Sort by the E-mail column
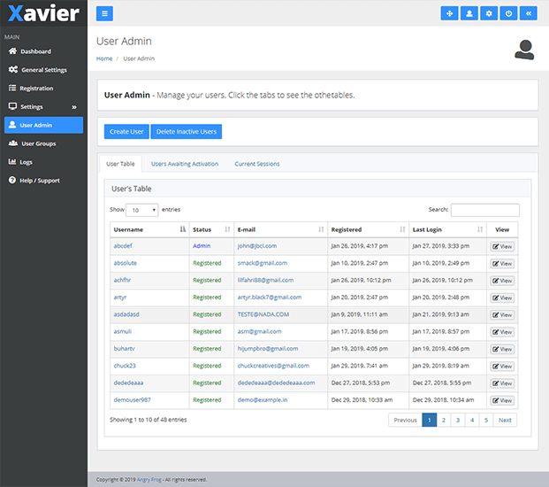This screenshot has height=487, width=549. [280, 229]
